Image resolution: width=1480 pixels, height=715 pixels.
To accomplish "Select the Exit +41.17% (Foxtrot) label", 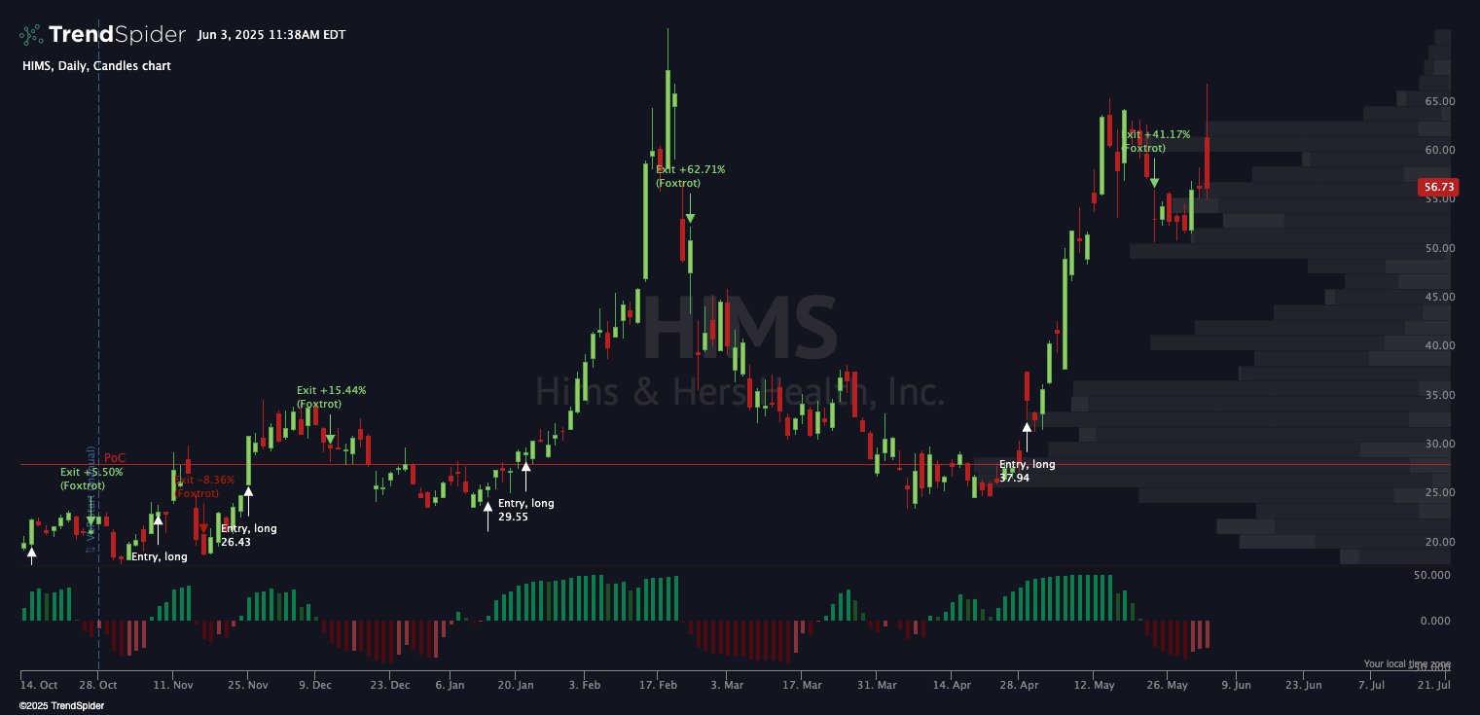I will [x=1156, y=141].
